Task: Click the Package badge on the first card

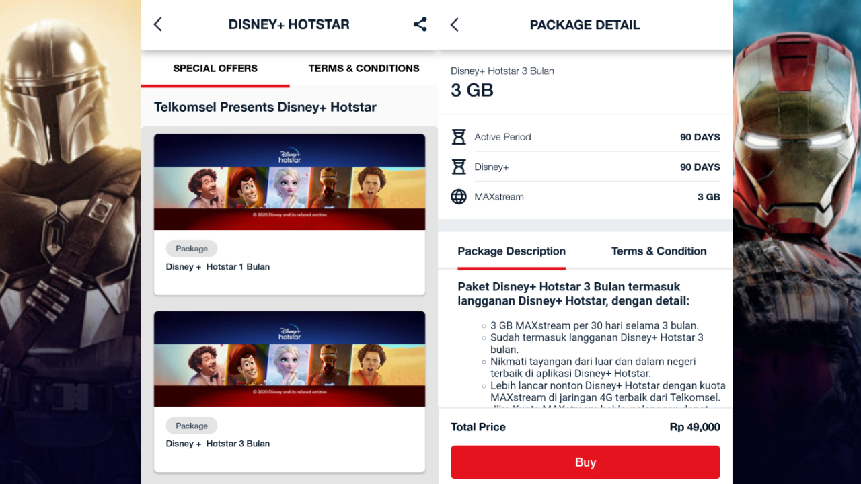Action: [x=191, y=248]
